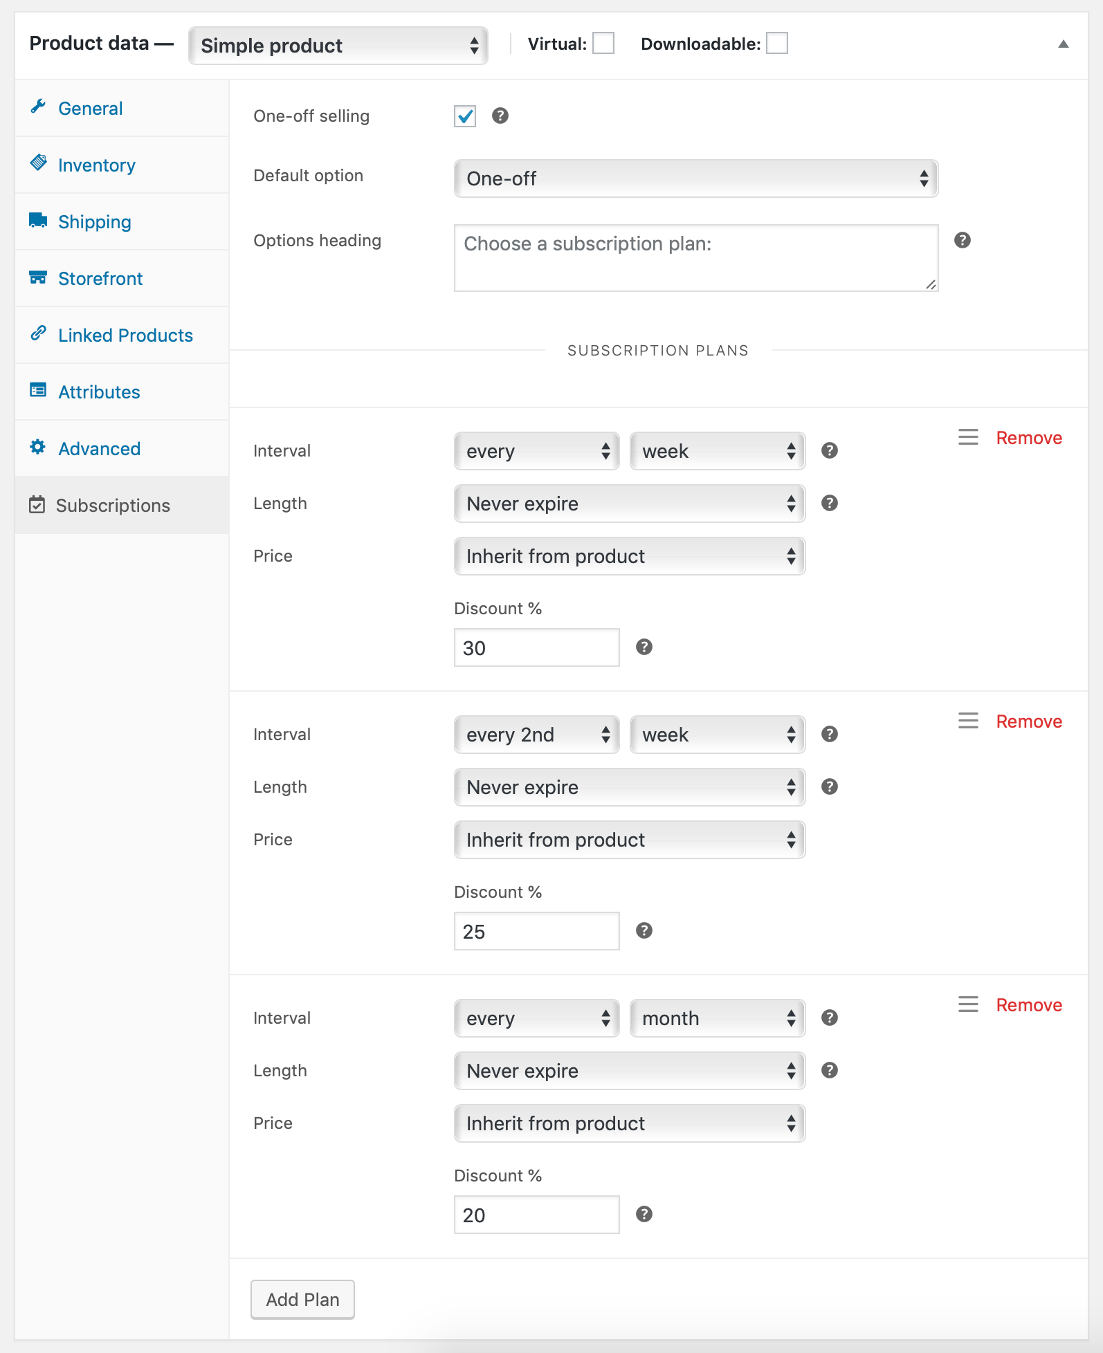This screenshot has width=1103, height=1353.
Task: Click drag handle of the every-month plan
Action: (968, 1004)
